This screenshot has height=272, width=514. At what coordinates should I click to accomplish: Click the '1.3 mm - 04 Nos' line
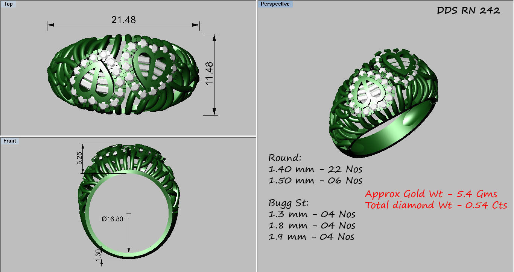point(312,215)
